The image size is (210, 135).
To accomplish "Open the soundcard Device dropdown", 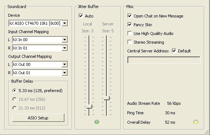I will [38, 23].
